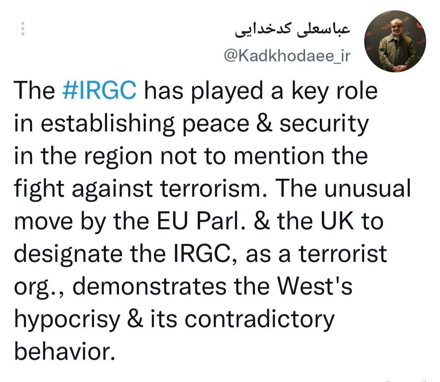The image size is (440, 382).
Task: Open the three-dot more options menu
Action: 23,29
